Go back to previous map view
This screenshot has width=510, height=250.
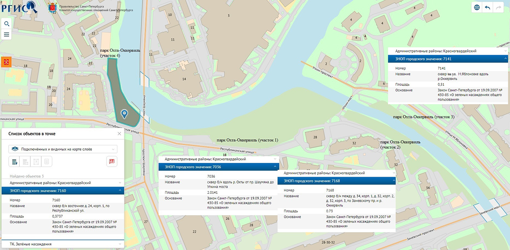tap(488, 7)
